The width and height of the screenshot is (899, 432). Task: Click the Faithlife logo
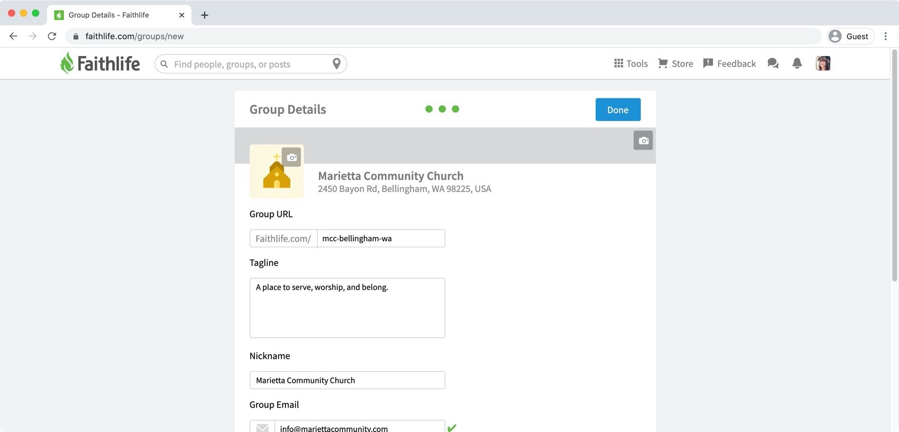click(100, 63)
